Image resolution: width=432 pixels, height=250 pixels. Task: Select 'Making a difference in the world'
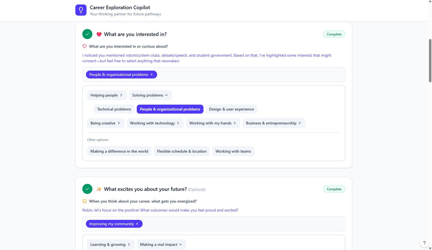[119, 151]
